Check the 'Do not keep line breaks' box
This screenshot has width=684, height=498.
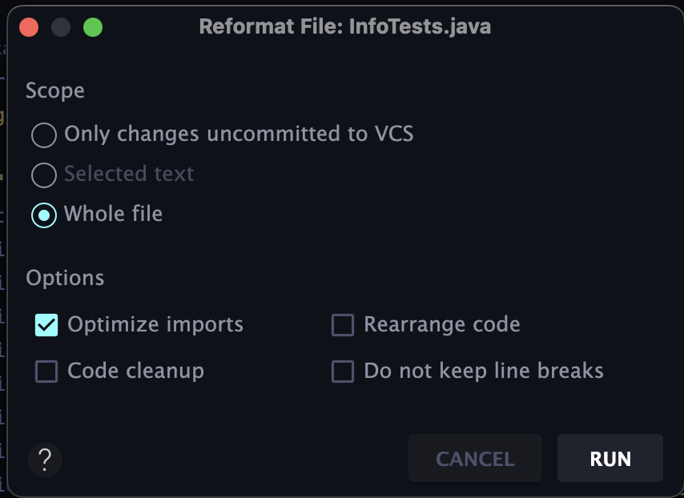(x=343, y=371)
